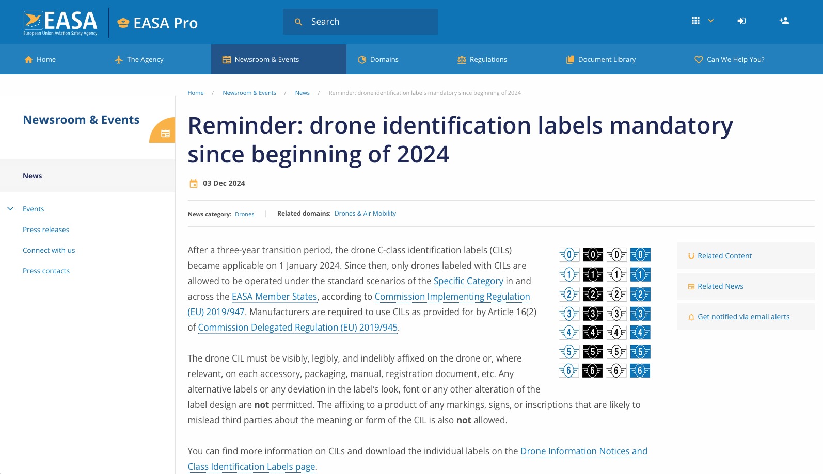Open the Specific Category link
This screenshot has height=474, width=823.
468,281
